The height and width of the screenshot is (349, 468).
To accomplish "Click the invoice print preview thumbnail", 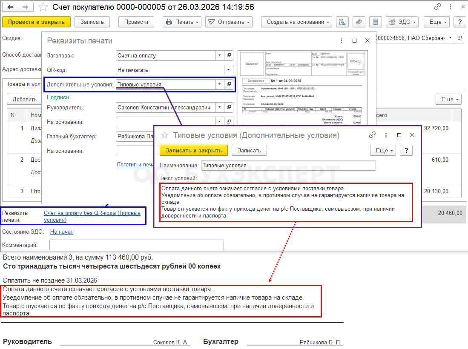I will 303,88.
